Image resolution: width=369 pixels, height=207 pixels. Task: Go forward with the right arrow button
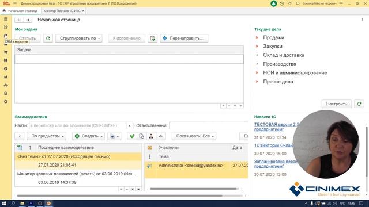point(28,20)
